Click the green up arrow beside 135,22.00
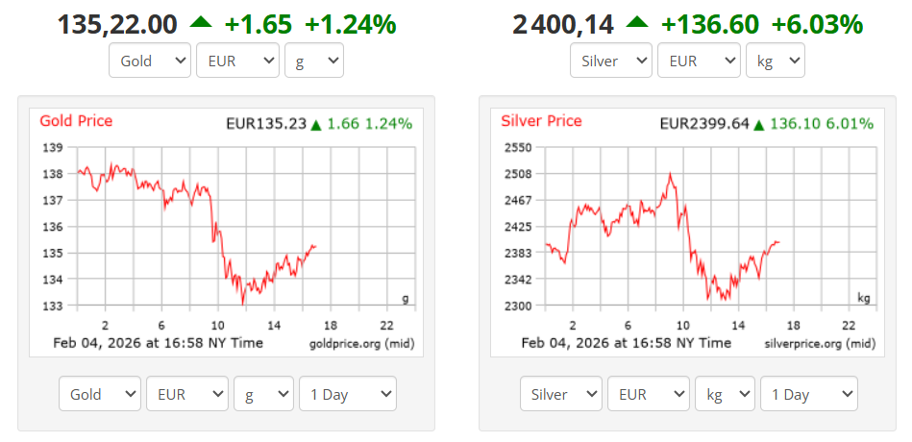 click(201, 23)
